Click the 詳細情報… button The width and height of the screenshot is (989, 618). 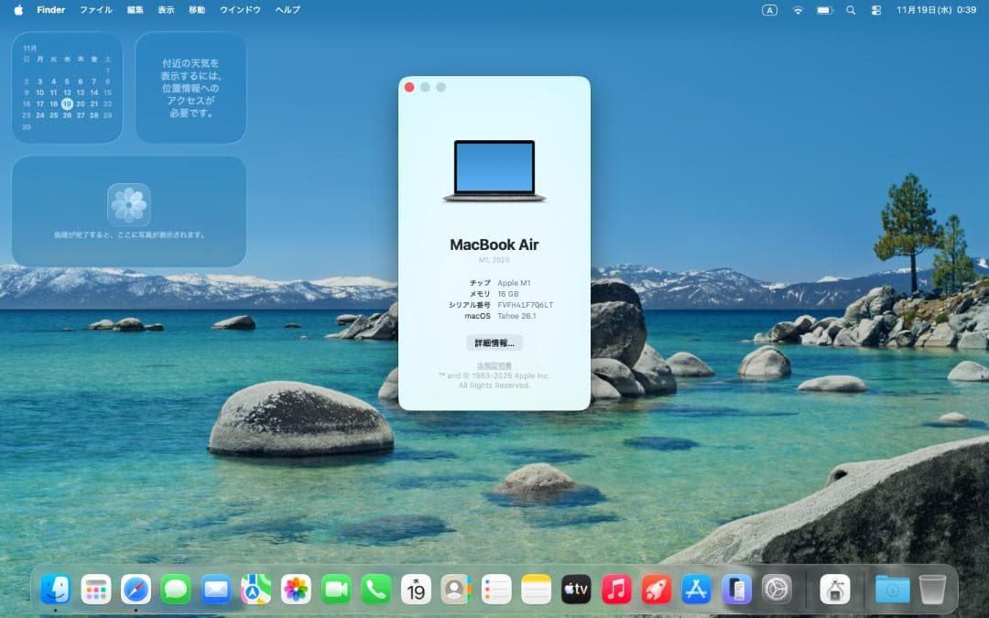(x=494, y=342)
